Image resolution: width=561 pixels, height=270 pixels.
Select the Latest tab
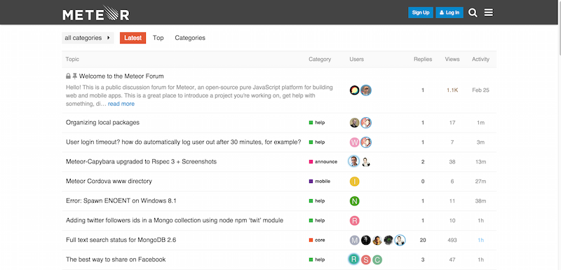133,38
